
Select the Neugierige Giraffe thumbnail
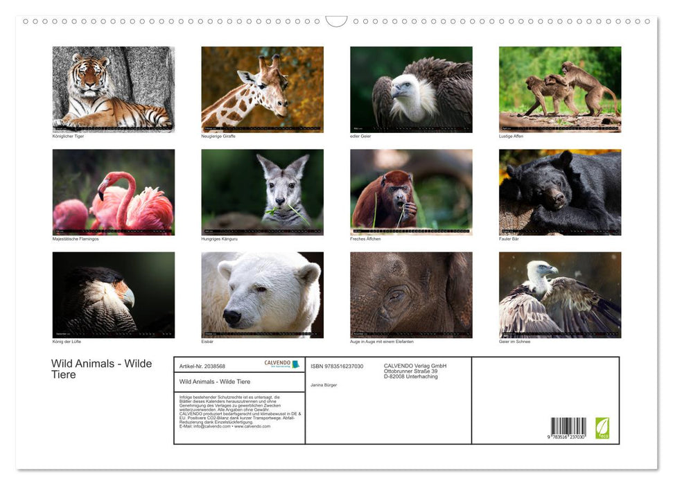pyautogui.click(x=262, y=89)
